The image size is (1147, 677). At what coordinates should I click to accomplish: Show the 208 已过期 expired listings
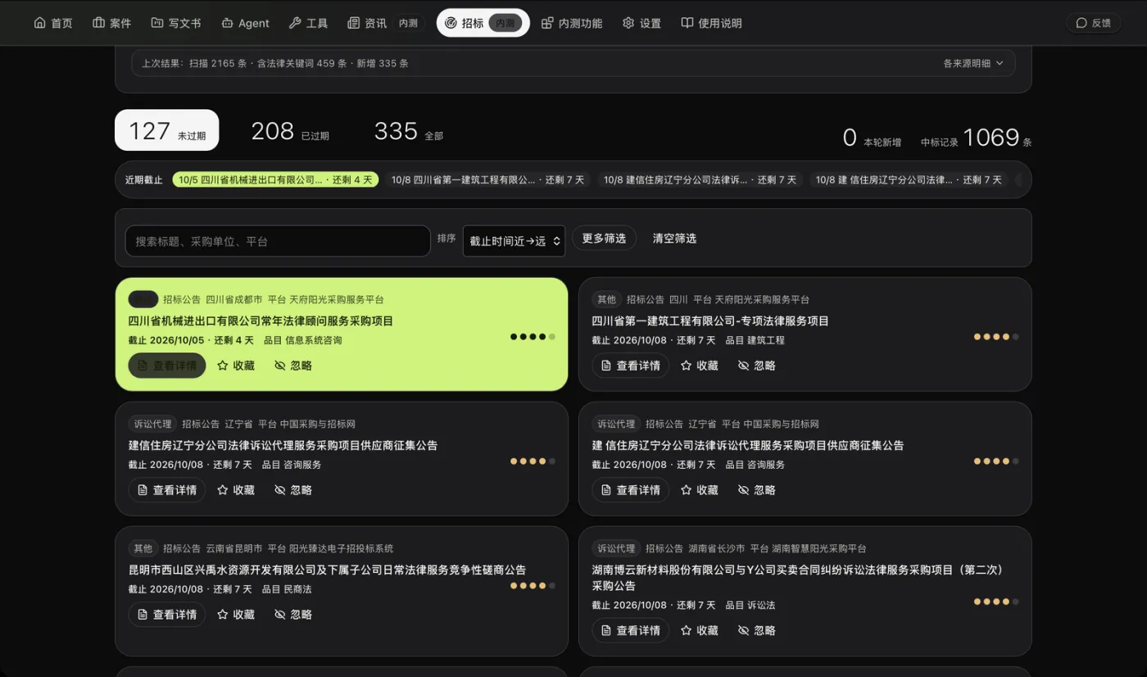point(290,131)
